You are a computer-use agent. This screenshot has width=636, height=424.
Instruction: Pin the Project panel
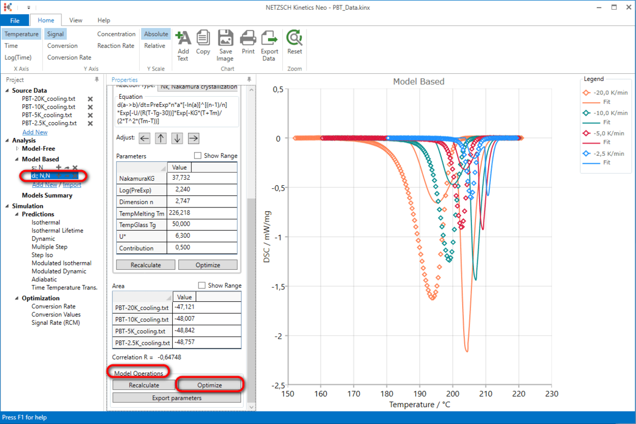[97, 80]
